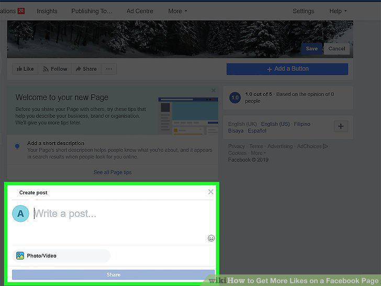Image resolution: width=381 pixels, height=286 pixels.
Task: Click the 1.0 rating badge
Action: pyautogui.click(x=235, y=98)
